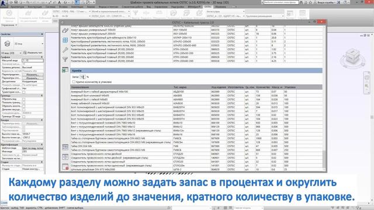Open the Системы ribbon tab
The height and width of the screenshot is (210, 374).
51,6
